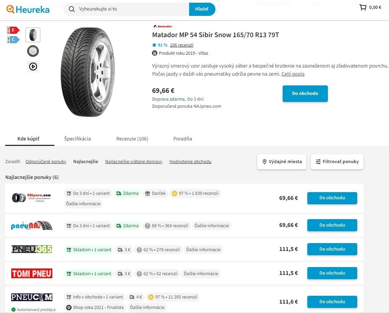
Task: Click the Heureka logo
Action: [x=28, y=9]
